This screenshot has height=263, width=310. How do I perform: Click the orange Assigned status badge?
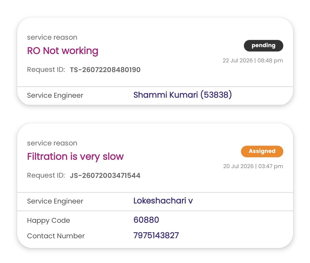[262, 151]
